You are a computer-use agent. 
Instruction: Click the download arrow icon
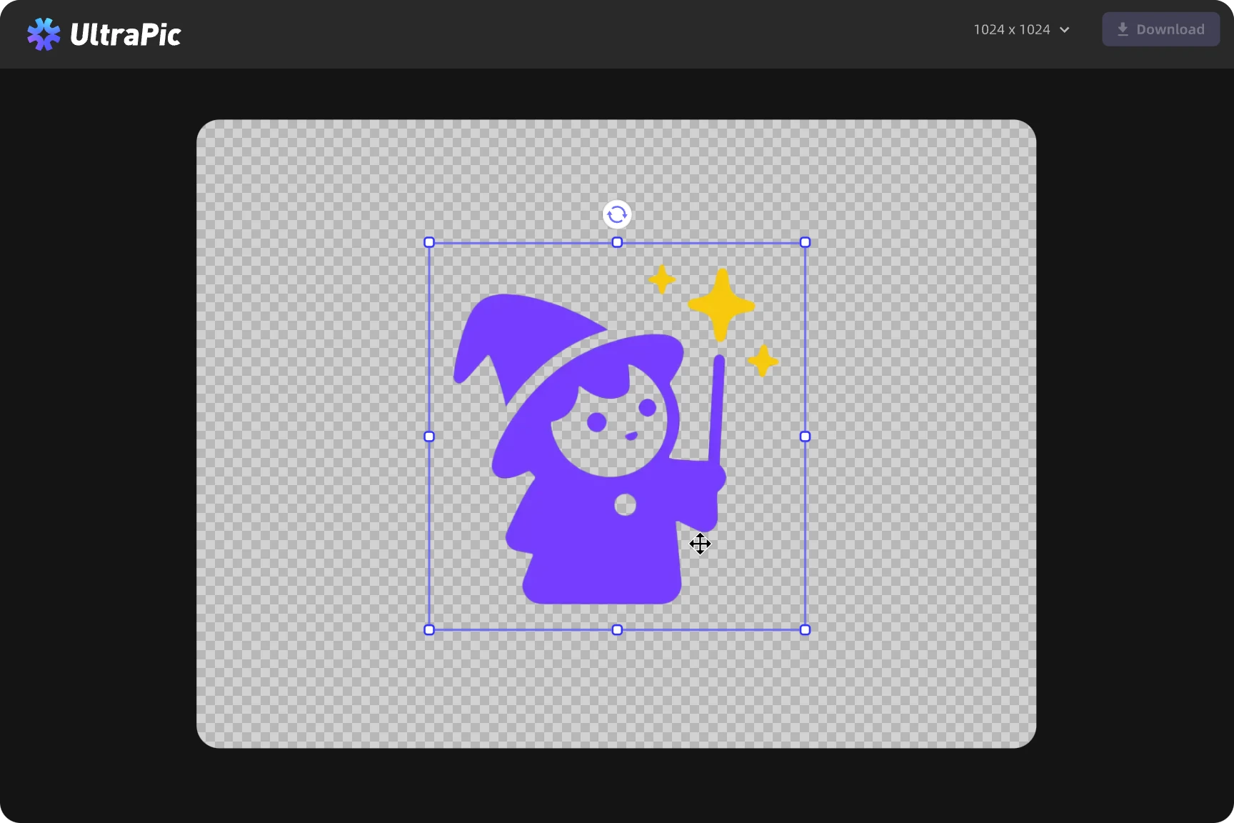[x=1123, y=29]
